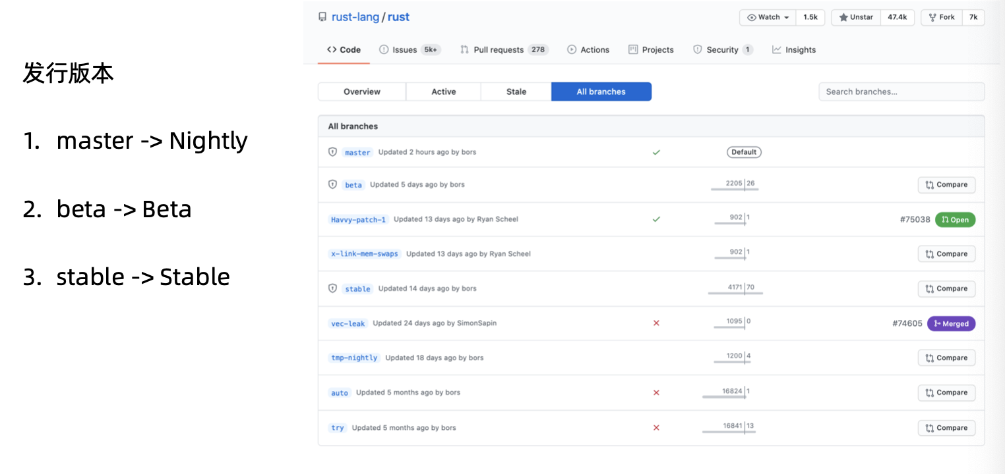Open the Watch notifications dropdown
The width and height of the screenshot is (1005, 474).
[768, 17]
